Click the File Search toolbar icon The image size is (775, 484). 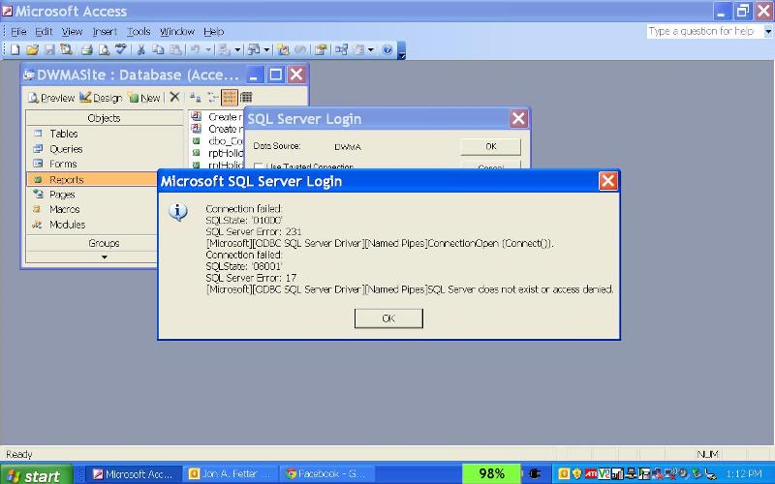pyautogui.click(x=66, y=49)
